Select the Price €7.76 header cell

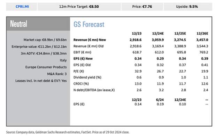(x=142, y=7)
